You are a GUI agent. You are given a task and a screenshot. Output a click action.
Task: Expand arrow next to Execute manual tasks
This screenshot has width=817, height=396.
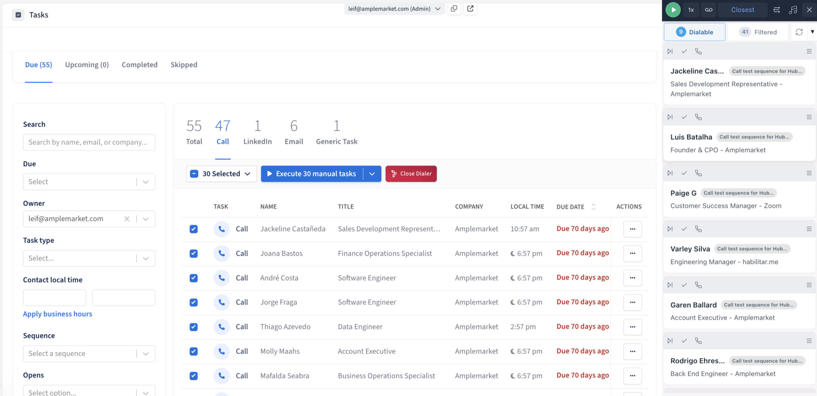(372, 174)
